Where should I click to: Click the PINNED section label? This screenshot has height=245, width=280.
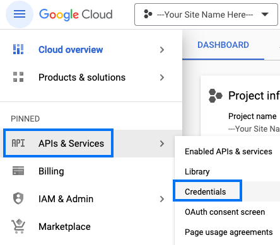tap(25, 119)
